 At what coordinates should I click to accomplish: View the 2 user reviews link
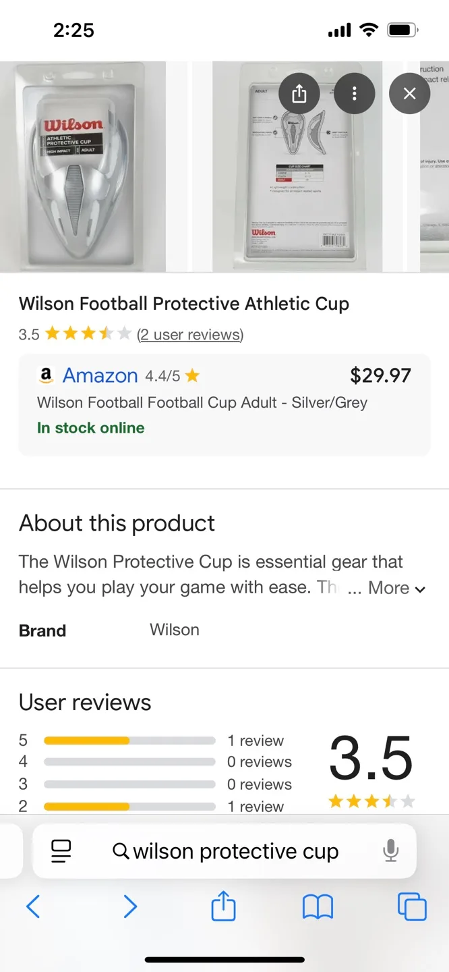coord(190,334)
